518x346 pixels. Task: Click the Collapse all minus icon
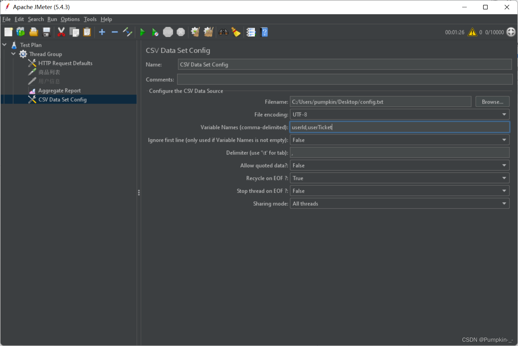coord(115,32)
